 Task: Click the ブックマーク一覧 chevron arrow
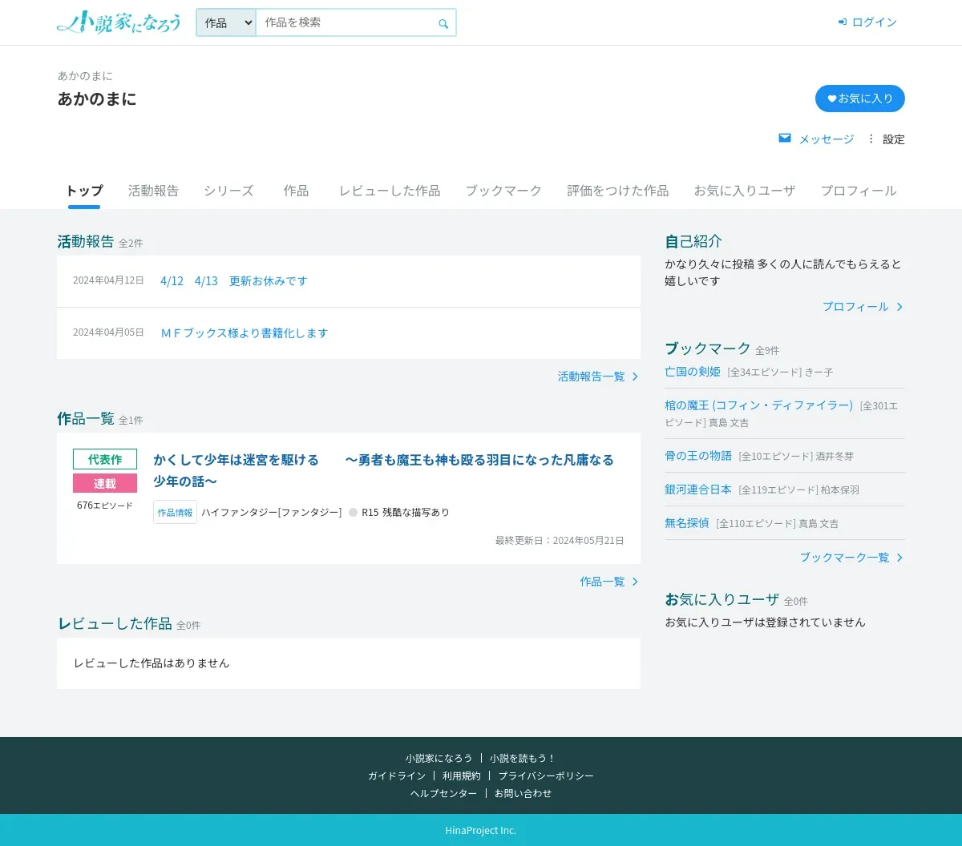pos(899,558)
